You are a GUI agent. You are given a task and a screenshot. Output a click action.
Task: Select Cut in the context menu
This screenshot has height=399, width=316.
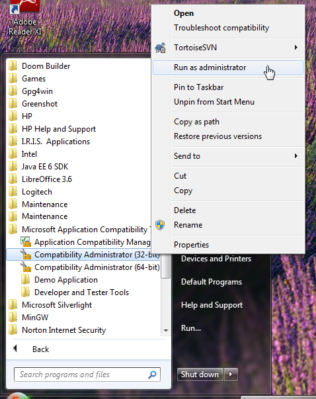tap(180, 176)
